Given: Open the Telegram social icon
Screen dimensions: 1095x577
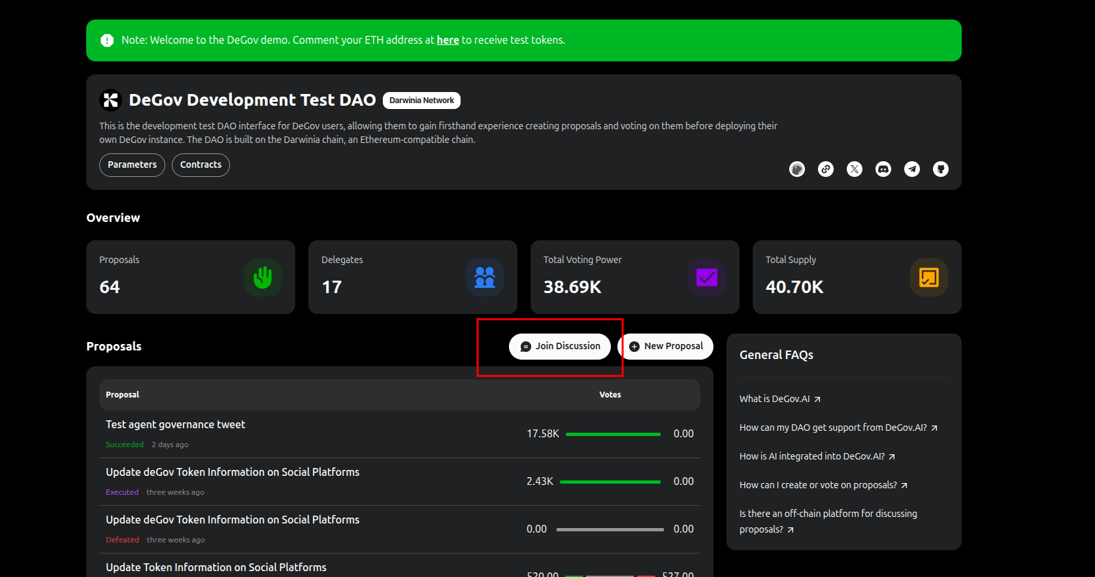Looking at the screenshot, I should [x=912, y=169].
